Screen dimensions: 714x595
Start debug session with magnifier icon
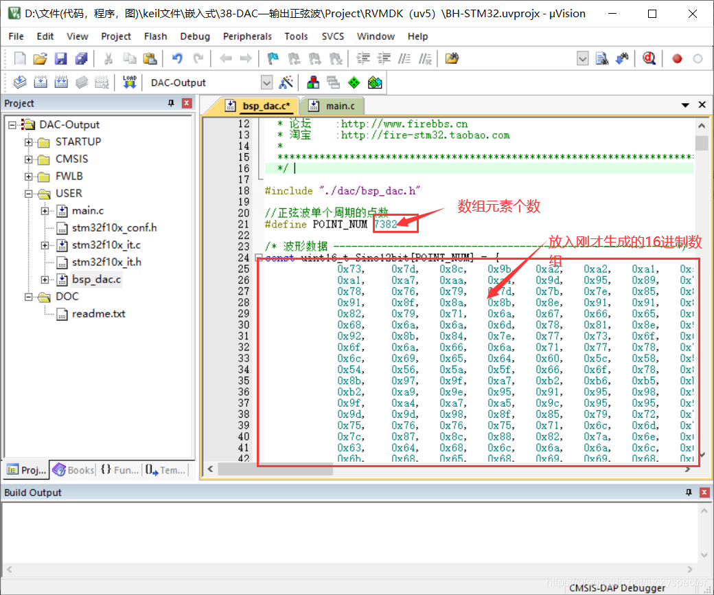[649, 58]
